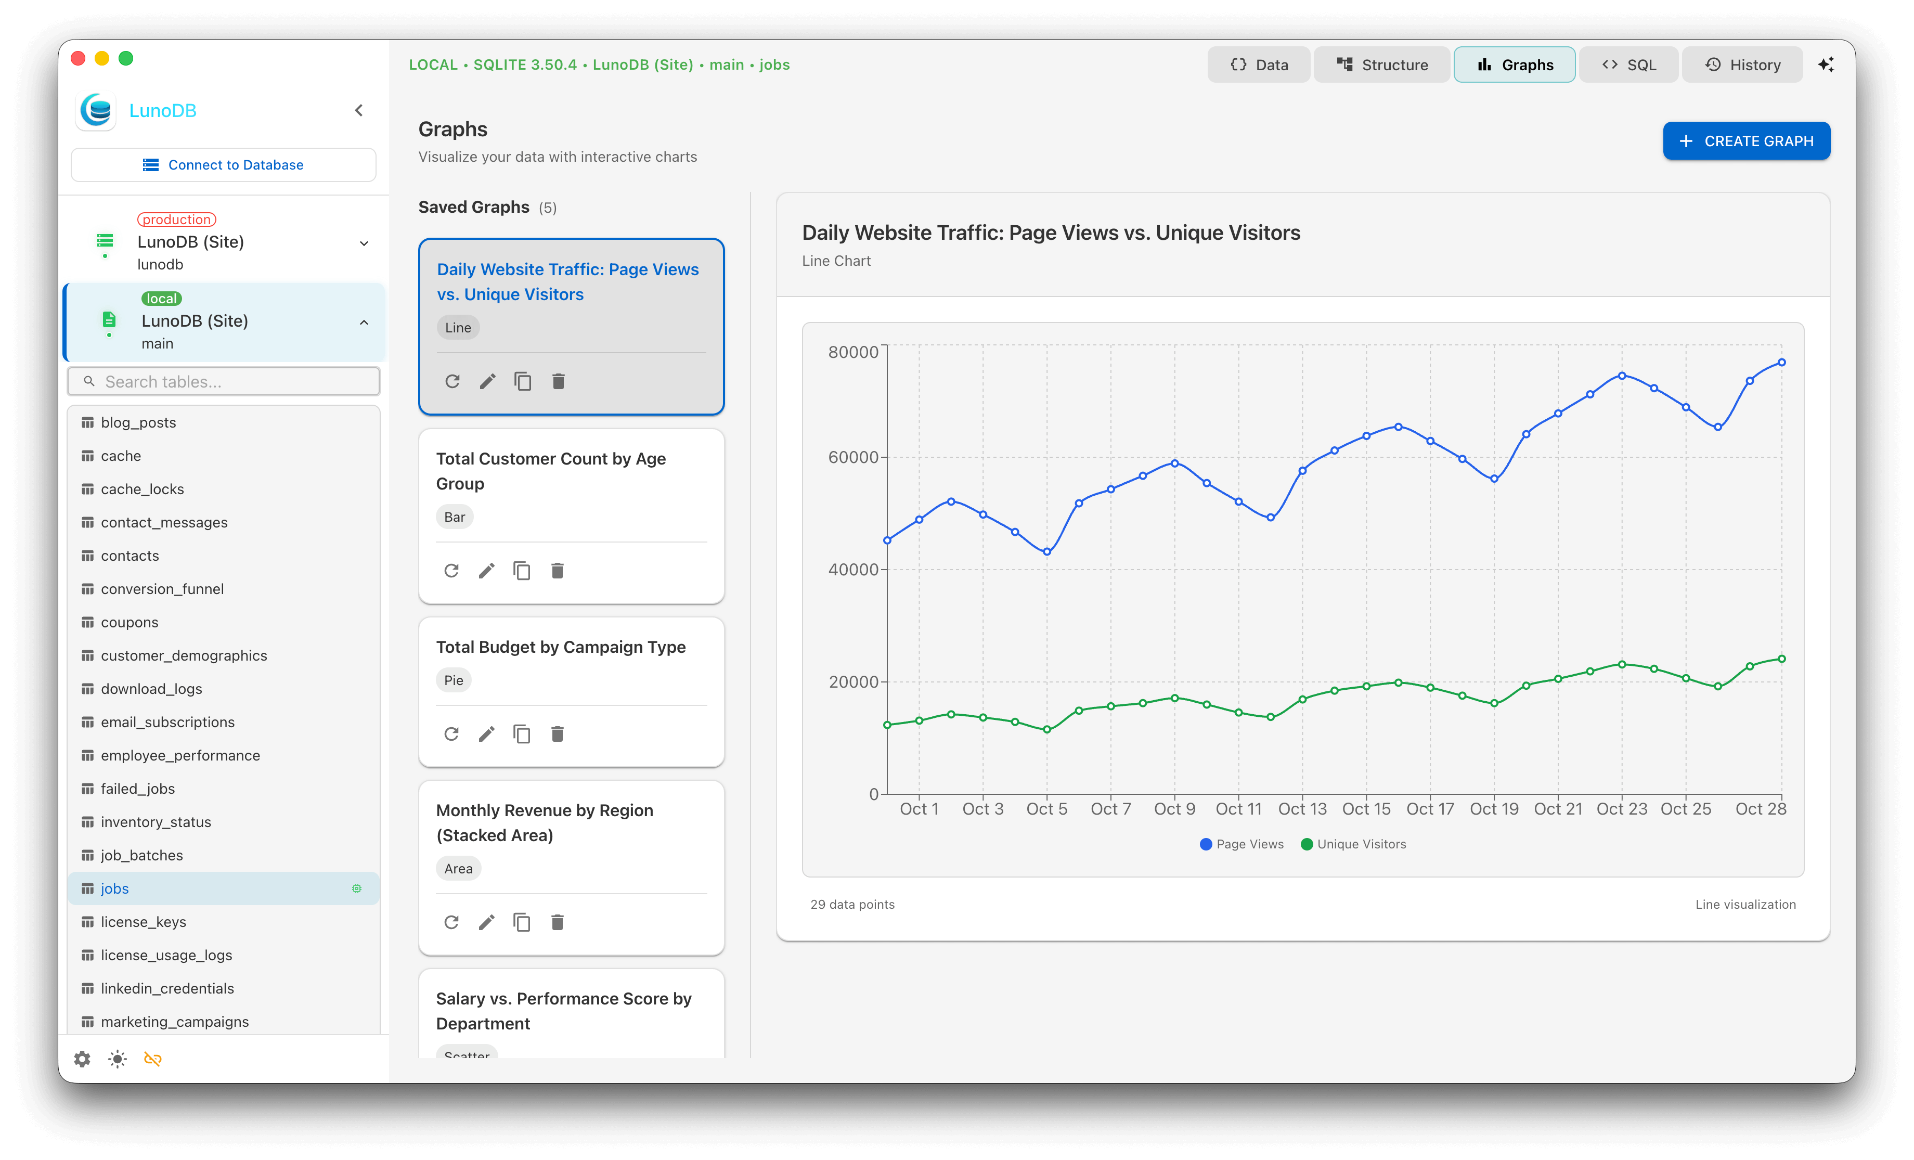Open the SQL tab
Image resolution: width=1914 pixels, height=1160 pixels.
(1629, 65)
